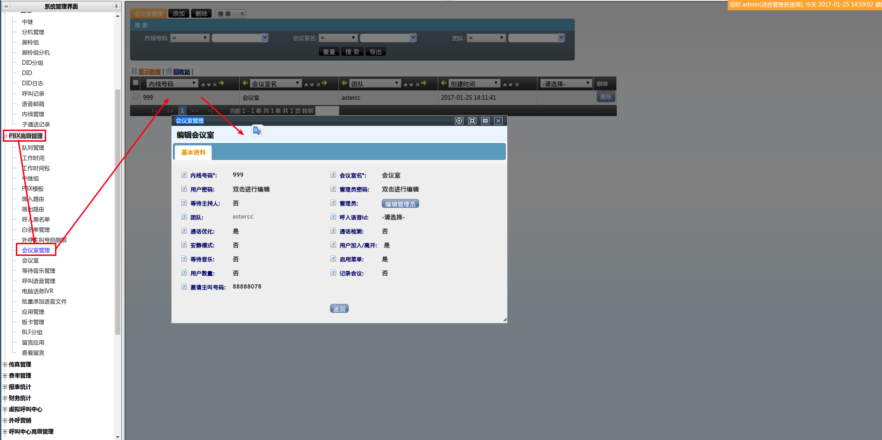Click the help icon beside 内线号码 field

click(184, 175)
